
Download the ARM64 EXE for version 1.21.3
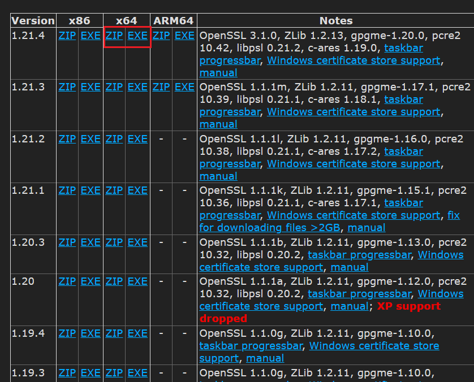pos(184,87)
